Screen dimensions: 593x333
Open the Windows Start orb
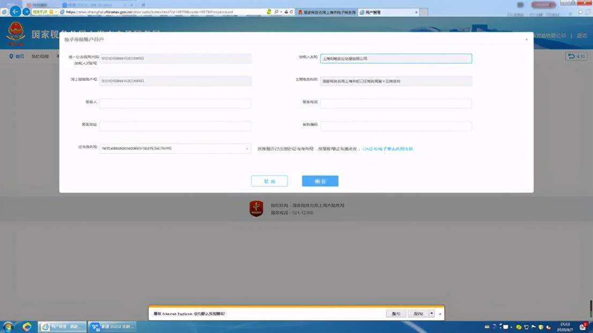(8, 327)
